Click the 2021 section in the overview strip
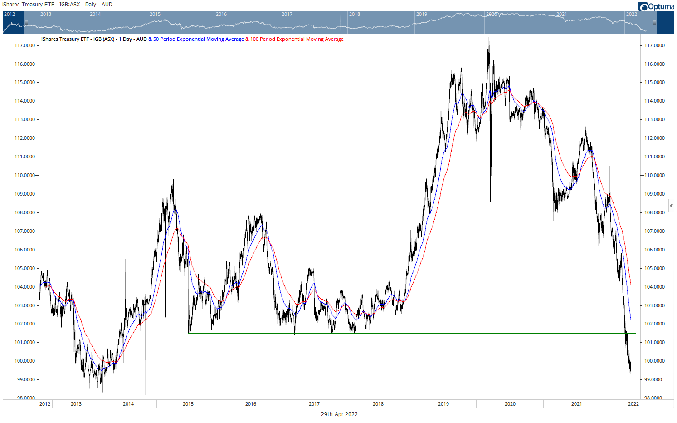Viewport: 677px width, 423px height. coord(589,23)
